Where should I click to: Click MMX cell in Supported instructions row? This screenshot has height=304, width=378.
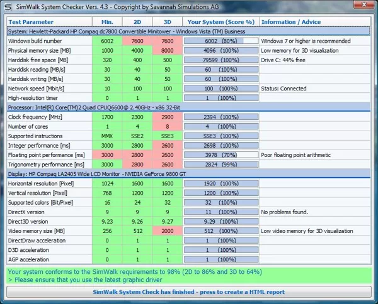(x=107, y=136)
